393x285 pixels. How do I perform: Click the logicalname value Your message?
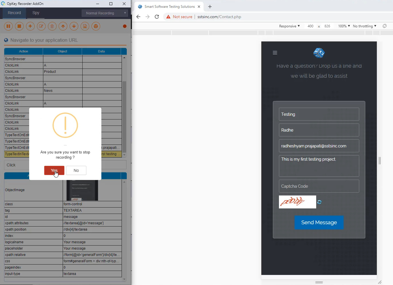coord(92,242)
